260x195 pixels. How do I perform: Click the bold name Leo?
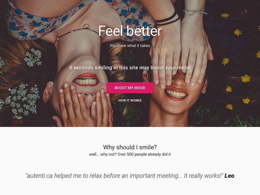(x=229, y=176)
